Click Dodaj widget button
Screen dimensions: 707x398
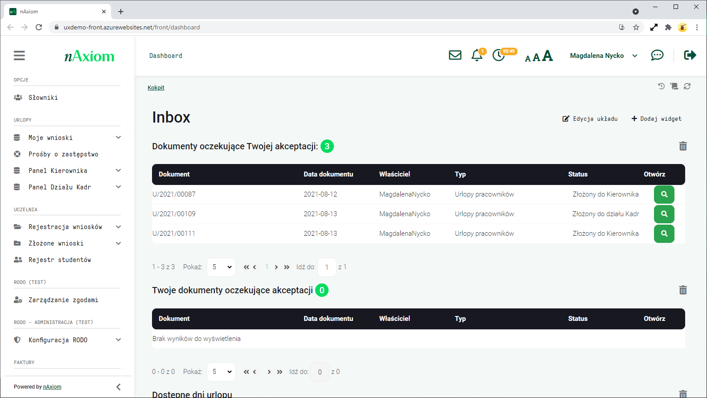pos(657,119)
